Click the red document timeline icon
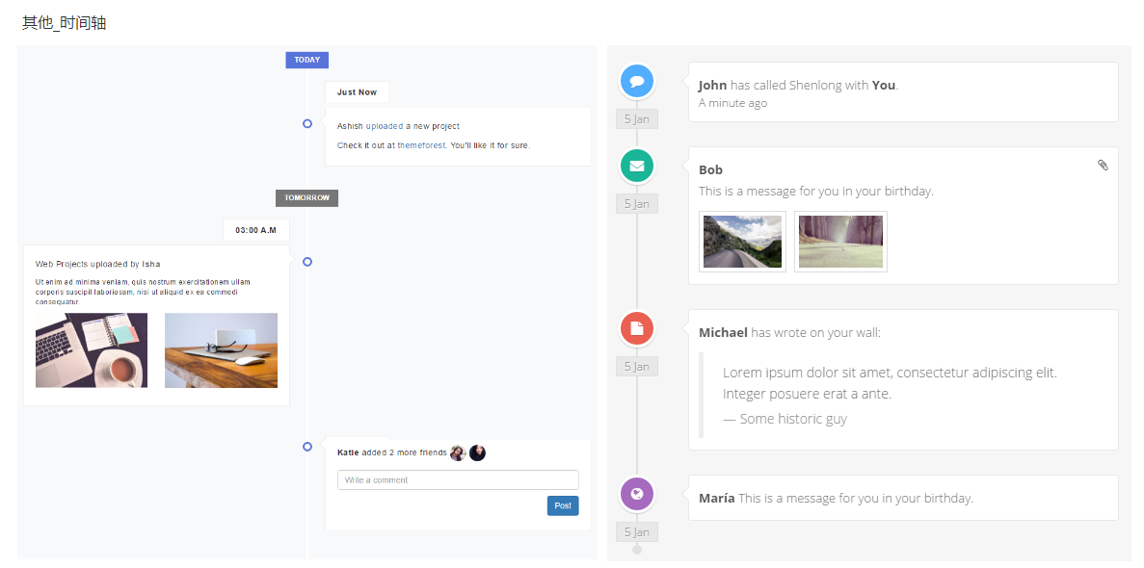 [636, 328]
